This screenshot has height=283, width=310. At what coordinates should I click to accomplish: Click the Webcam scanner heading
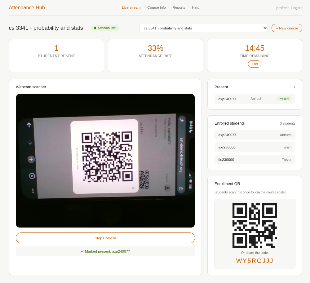[31, 87]
